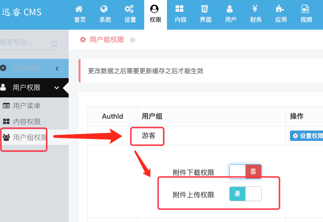
Task: Toggle the 附件上传权限 switch
Action: [245, 194]
